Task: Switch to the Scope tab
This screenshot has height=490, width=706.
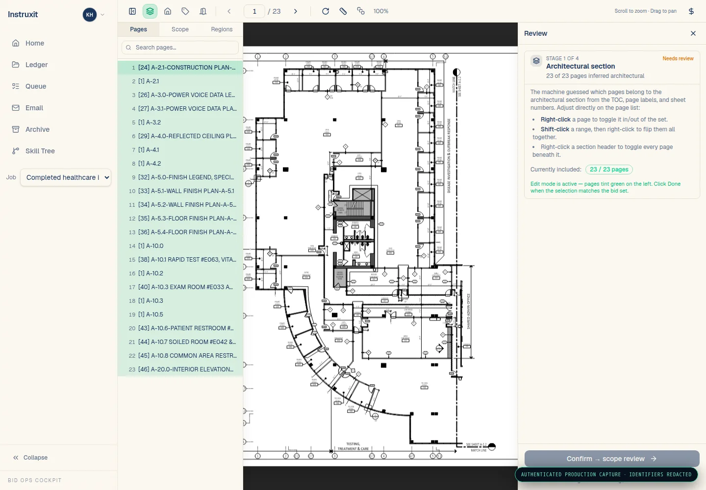Action: coord(180,29)
